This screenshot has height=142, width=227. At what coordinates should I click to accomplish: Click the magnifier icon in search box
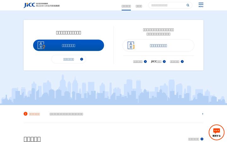click(x=188, y=5)
